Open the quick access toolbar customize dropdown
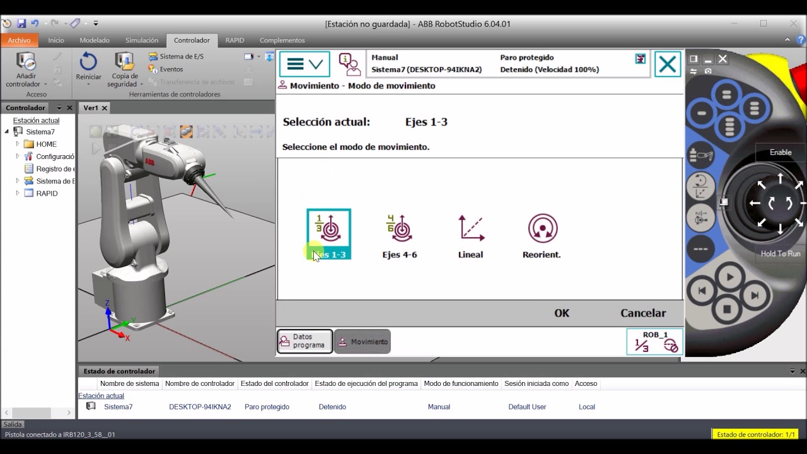This screenshot has height=454, width=807. coord(96,23)
